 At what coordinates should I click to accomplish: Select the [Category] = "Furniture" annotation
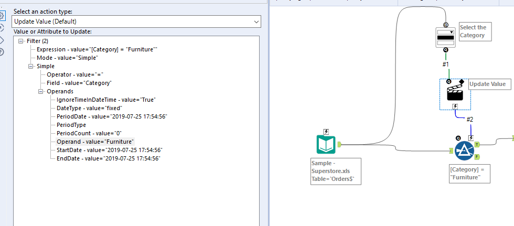click(x=470, y=174)
